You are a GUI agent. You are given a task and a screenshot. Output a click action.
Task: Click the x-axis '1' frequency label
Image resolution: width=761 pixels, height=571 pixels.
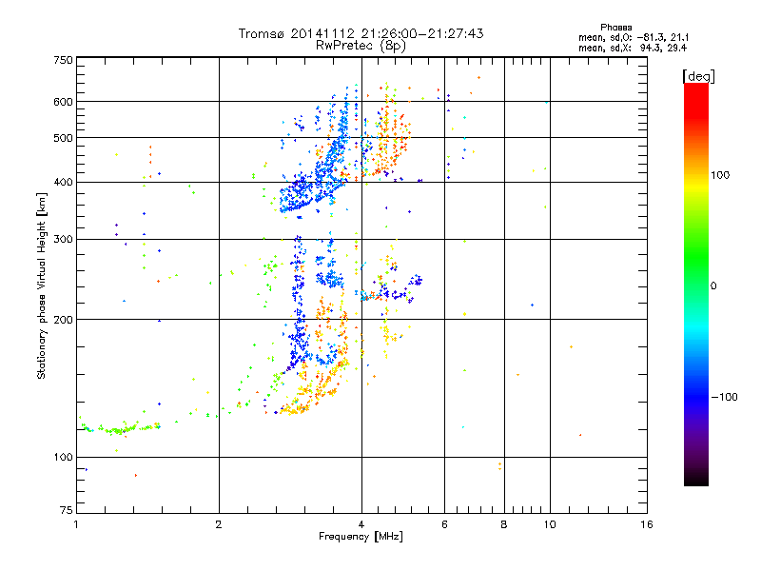point(76,524)
